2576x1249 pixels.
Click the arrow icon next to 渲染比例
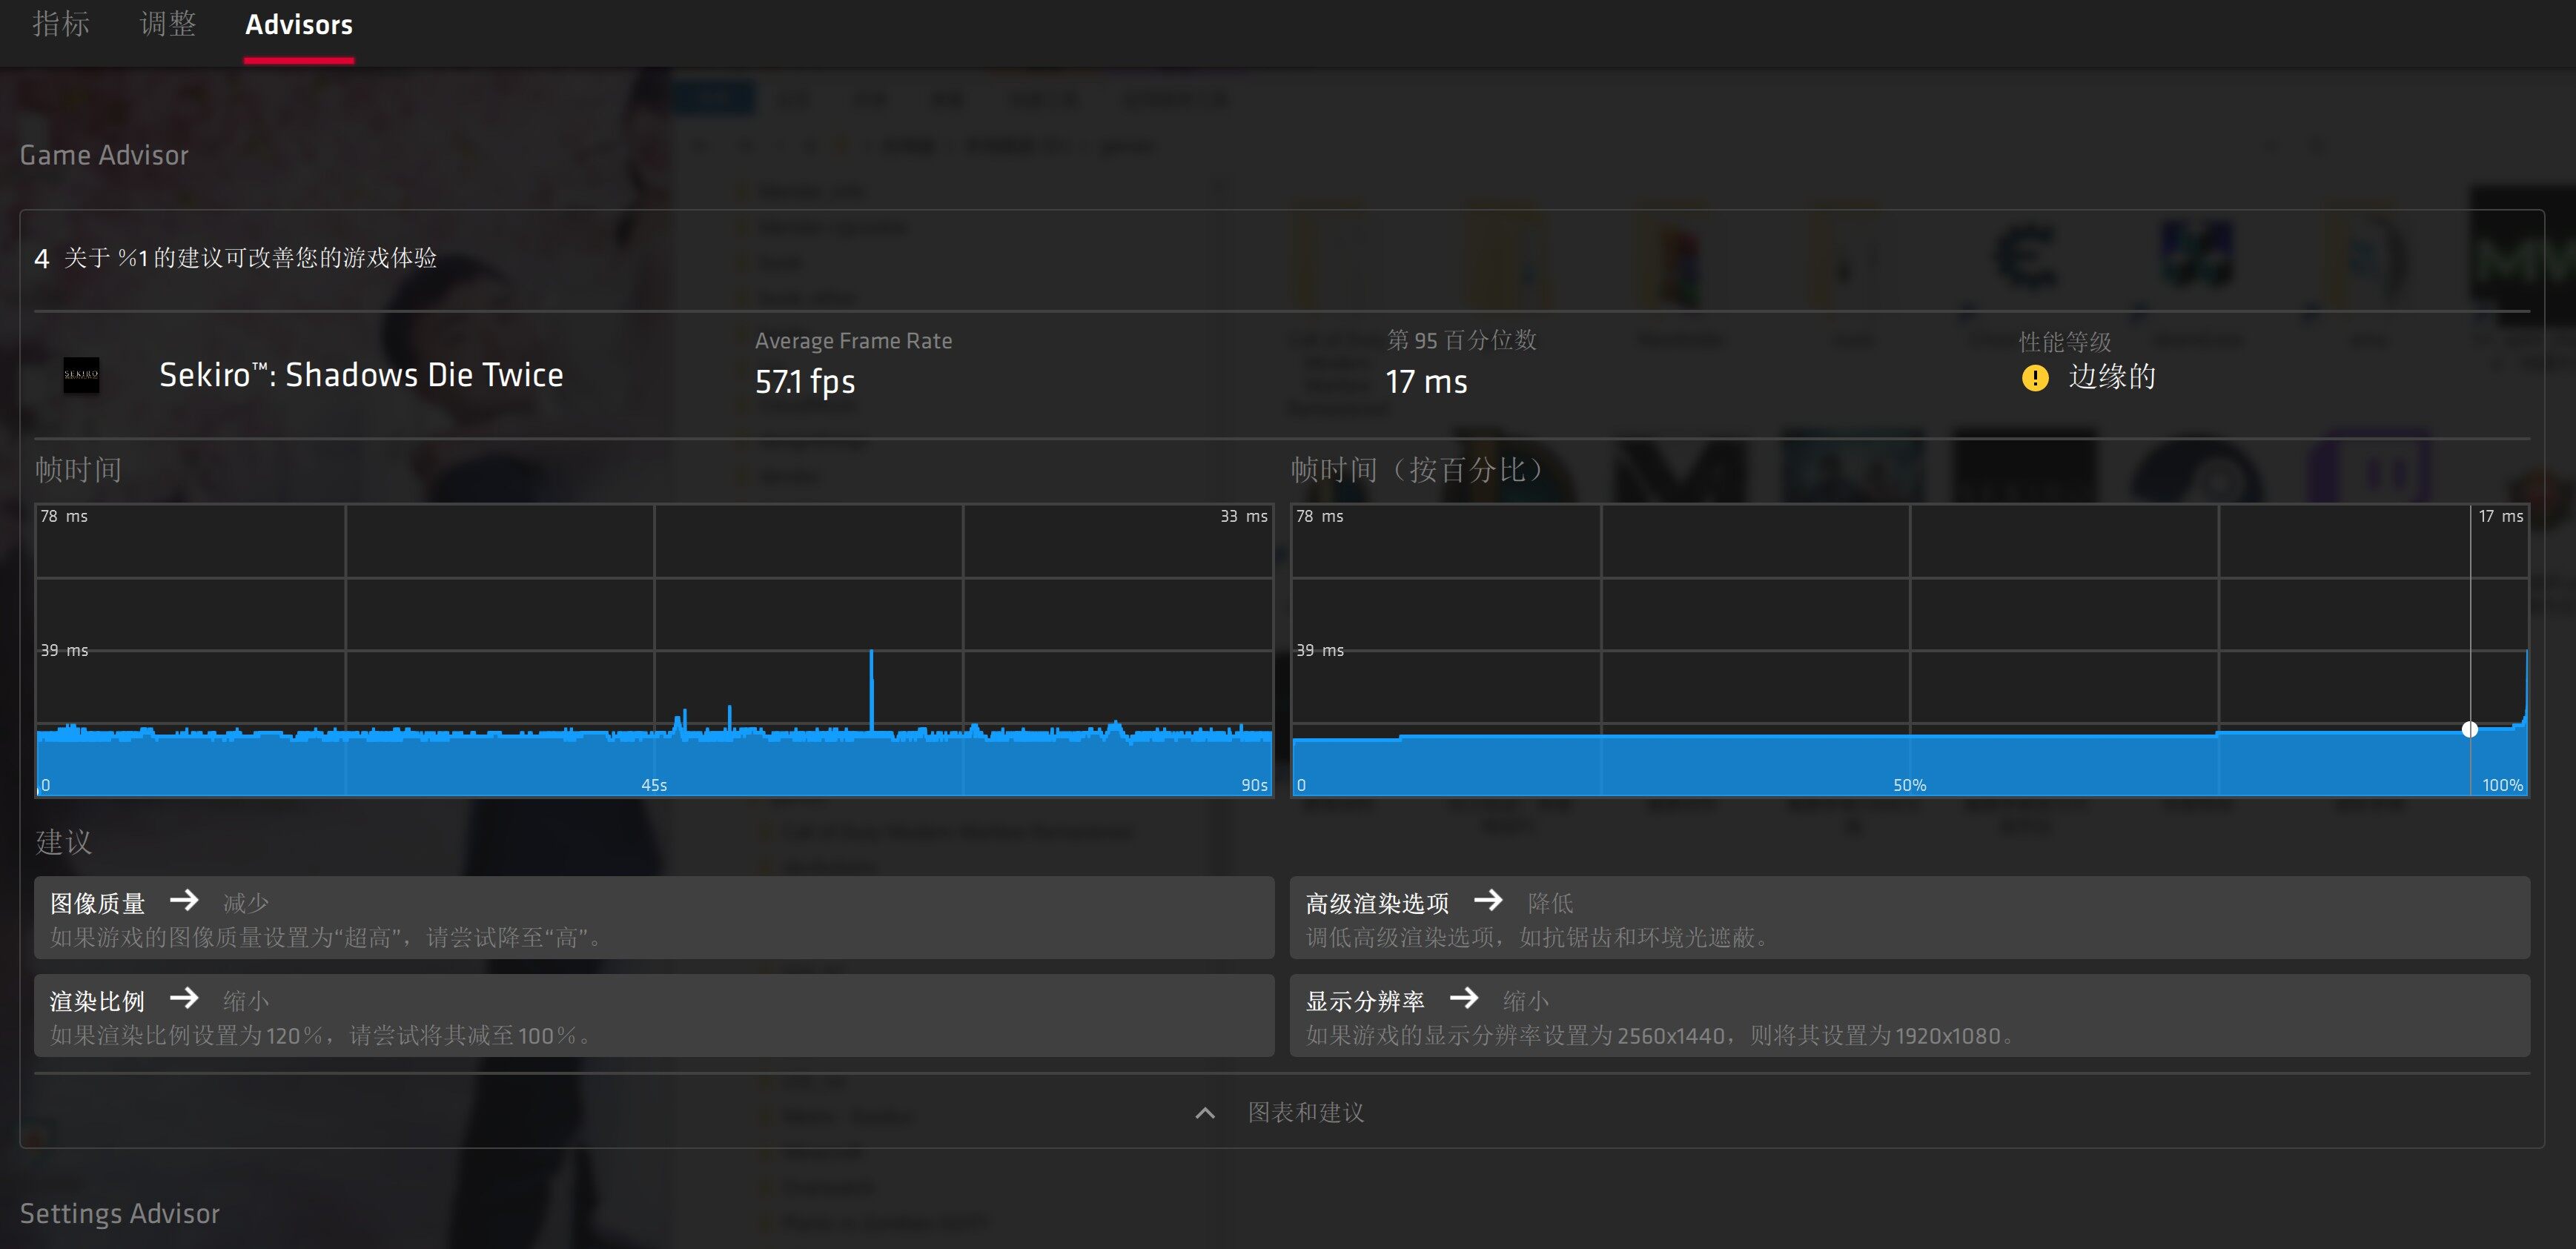tap(184, 998)
